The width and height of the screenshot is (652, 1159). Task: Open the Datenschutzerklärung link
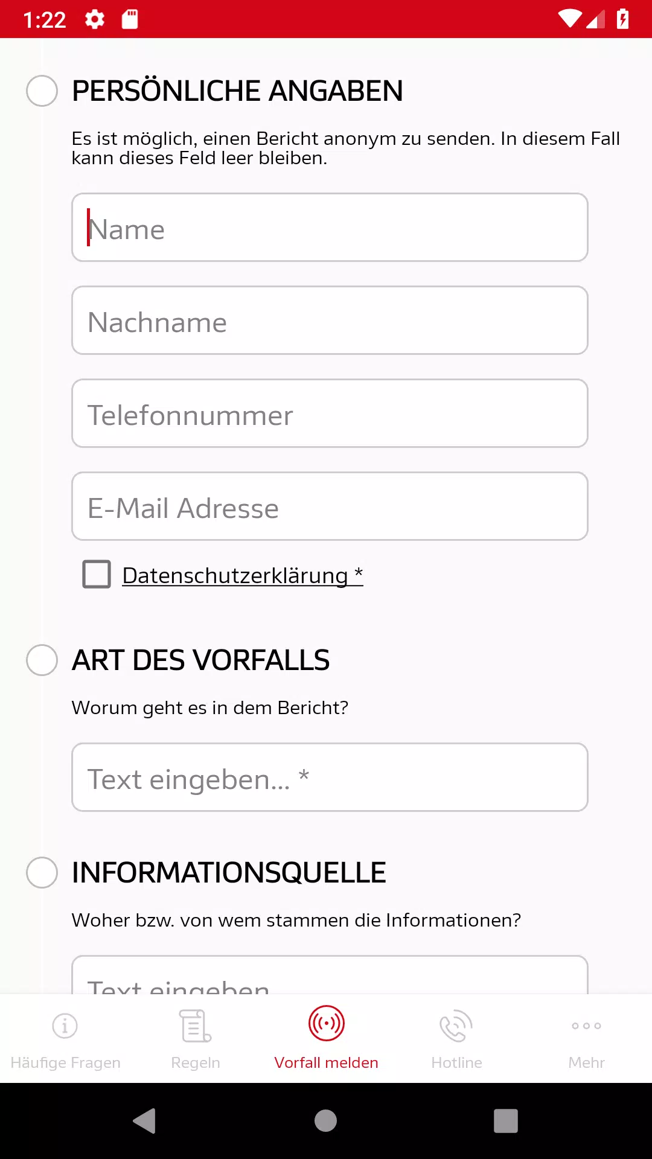(x=243, y=575)
